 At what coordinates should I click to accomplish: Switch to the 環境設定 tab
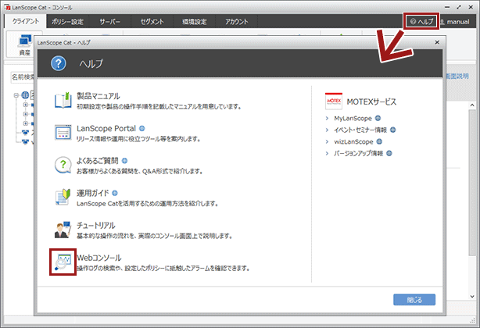click(x=195, y=22)
